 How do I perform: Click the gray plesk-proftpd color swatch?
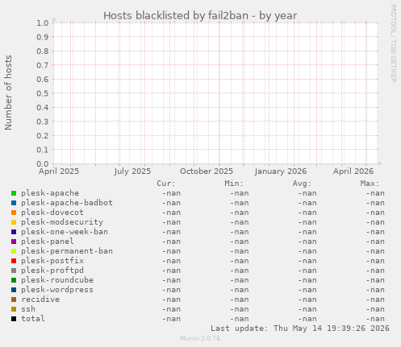click(x=14, y=271)
